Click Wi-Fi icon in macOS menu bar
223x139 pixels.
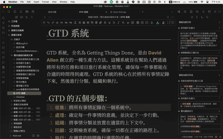click(x=202, y=2)
